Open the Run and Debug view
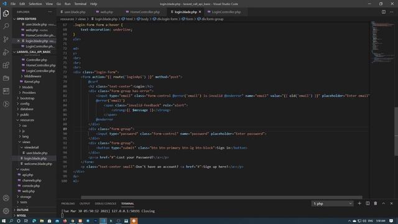 click(x=6, y=52)
